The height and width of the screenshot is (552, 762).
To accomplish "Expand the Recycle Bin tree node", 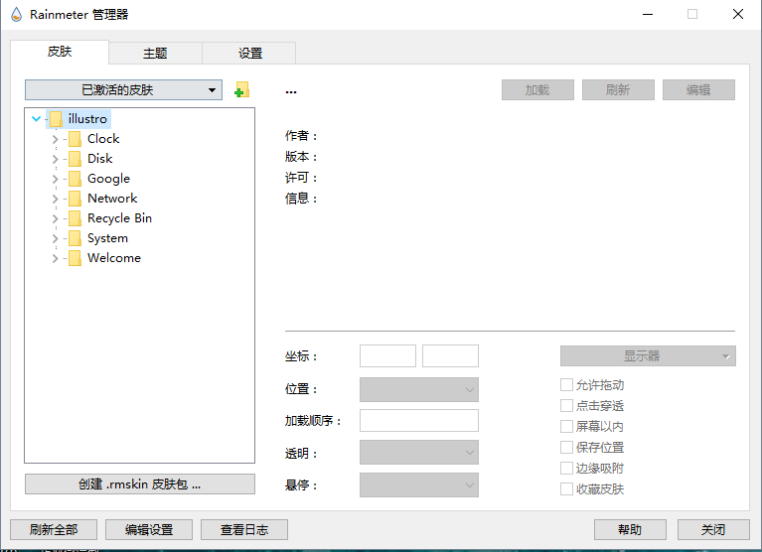I will [x=55, y=218].
